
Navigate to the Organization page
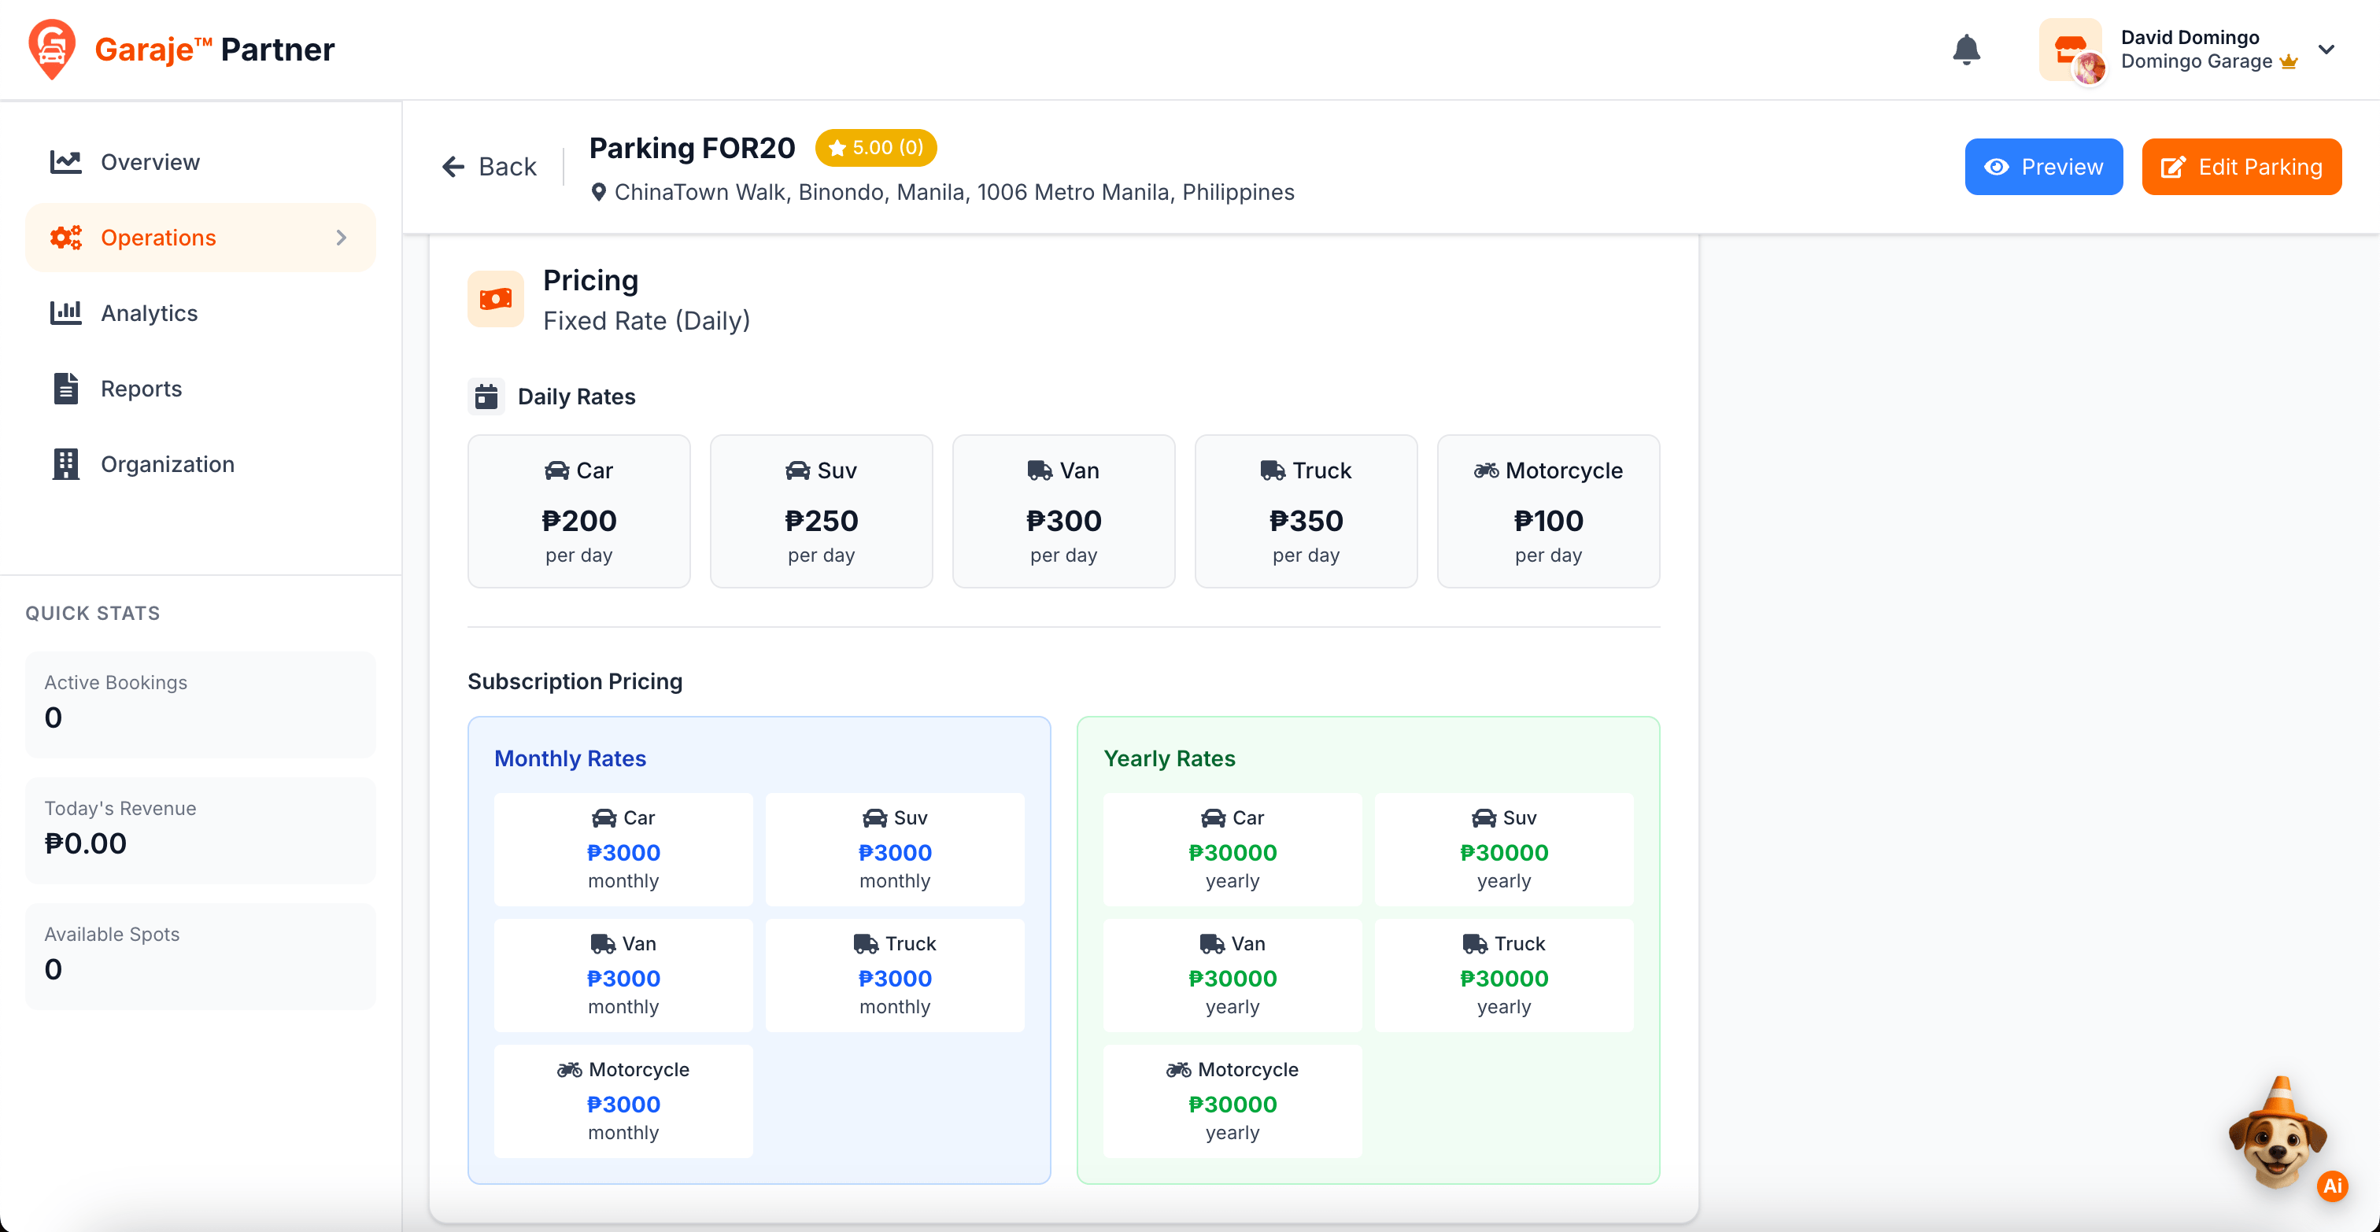(x=167, y=464)
